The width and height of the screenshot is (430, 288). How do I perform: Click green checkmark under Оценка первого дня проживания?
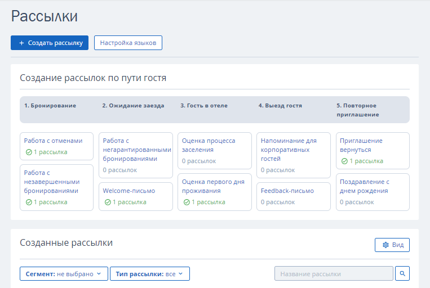[x=187, y=202]
